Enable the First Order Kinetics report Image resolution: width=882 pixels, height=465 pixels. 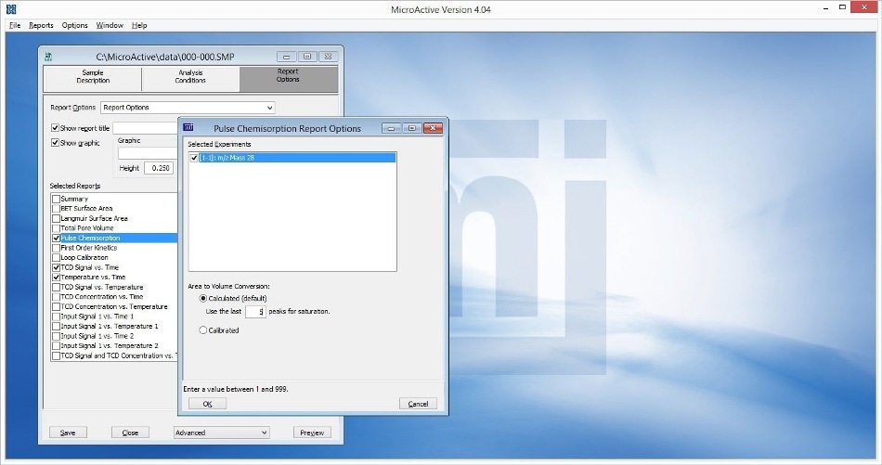coord(56,248)
